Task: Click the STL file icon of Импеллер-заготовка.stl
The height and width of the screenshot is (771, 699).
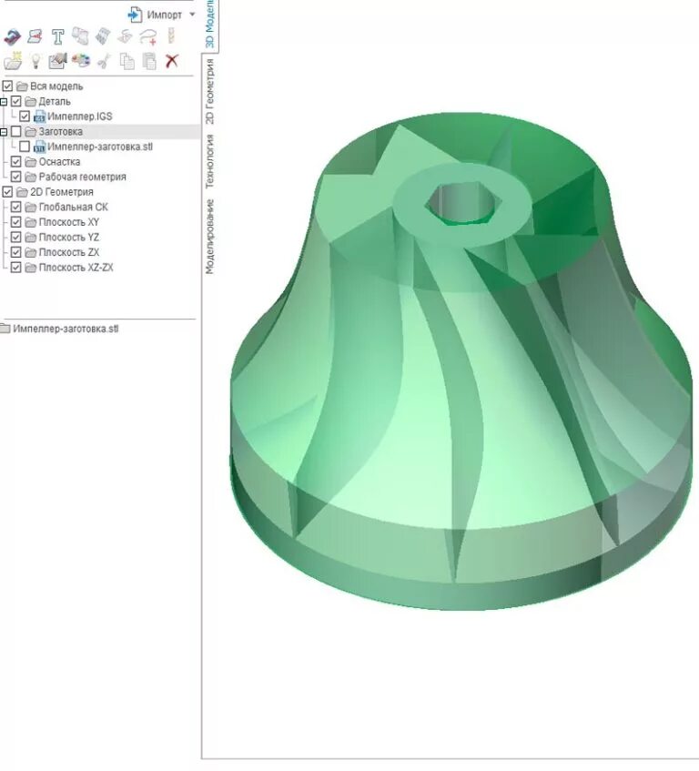Action: coord(39,147)
